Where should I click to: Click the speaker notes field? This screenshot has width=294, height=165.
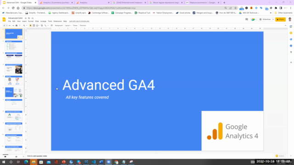(156, 156)
